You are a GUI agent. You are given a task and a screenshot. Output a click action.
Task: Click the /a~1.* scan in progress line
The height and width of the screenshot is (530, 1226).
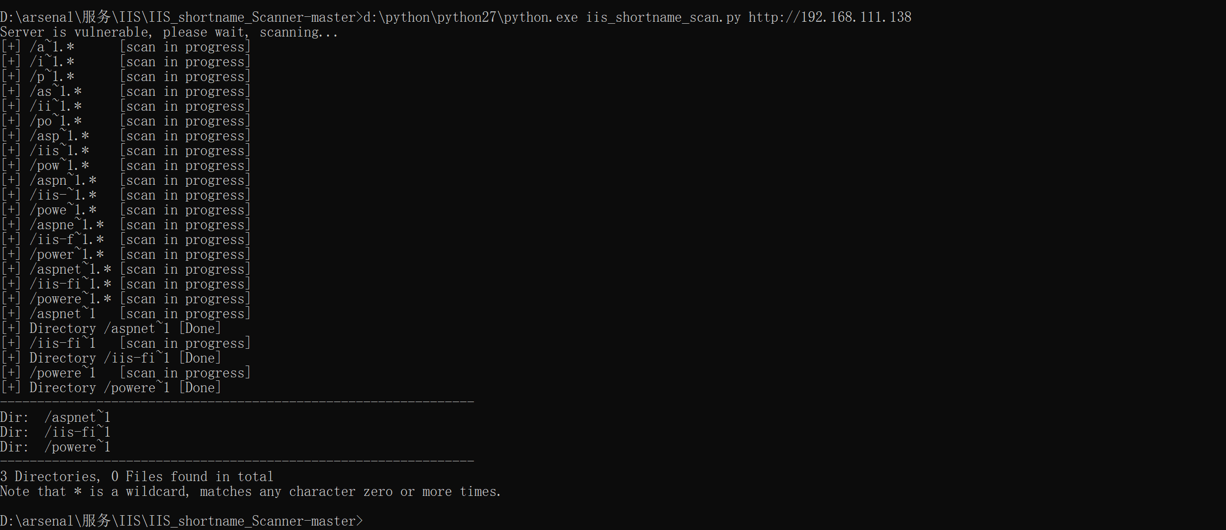[126, 47]
